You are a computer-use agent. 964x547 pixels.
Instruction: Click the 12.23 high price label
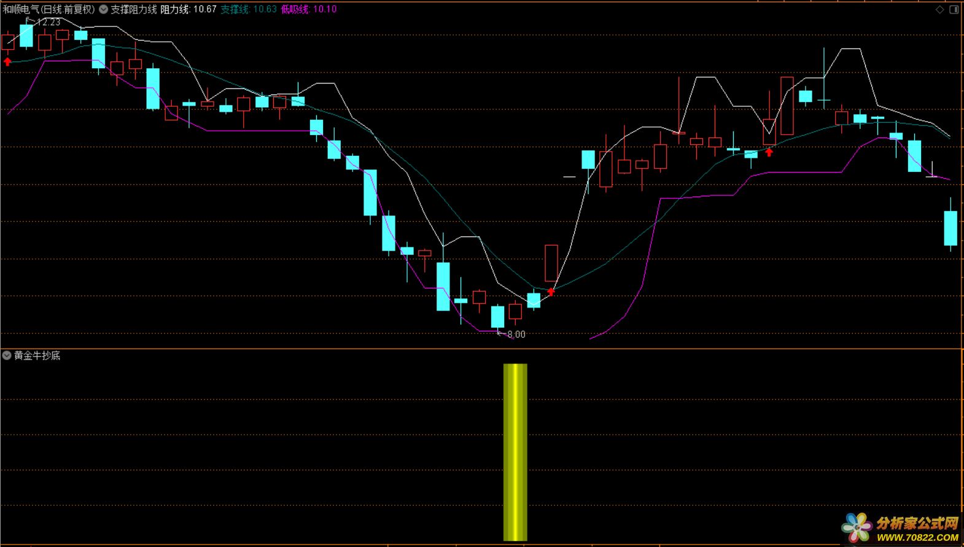[49, 22]
